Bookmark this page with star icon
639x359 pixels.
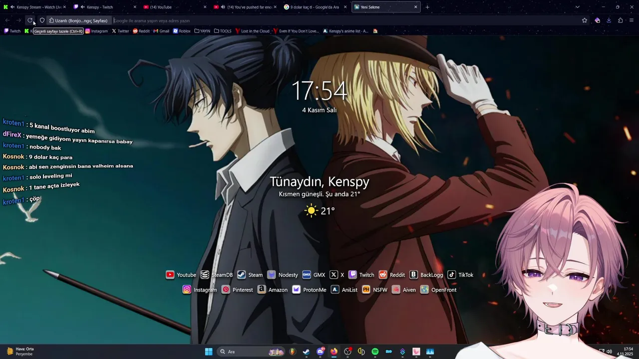[585, 20]
